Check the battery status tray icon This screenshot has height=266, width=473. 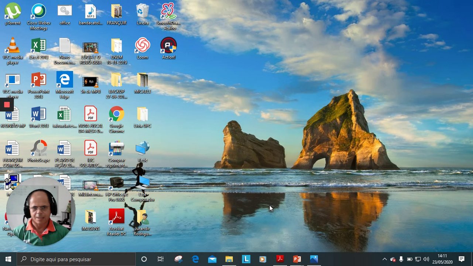click(x=409, y=259)
